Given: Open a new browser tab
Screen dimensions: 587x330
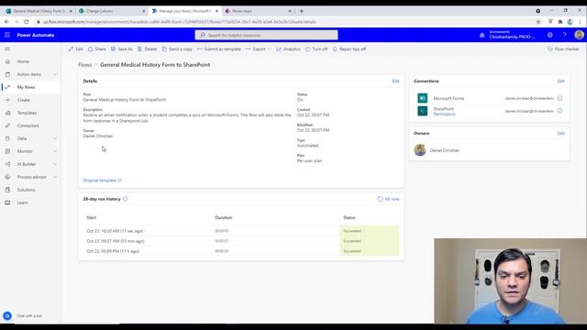Looking at the screenshot, I should [x=302, y=11].
